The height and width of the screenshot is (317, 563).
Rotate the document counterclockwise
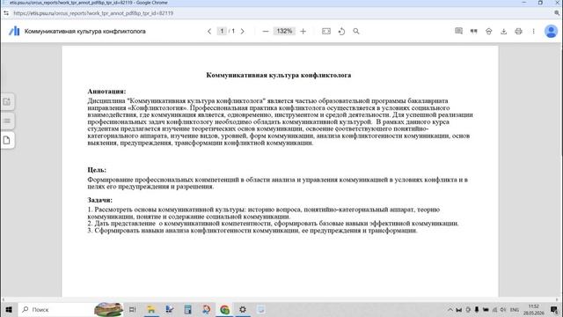tap(341, 32)
